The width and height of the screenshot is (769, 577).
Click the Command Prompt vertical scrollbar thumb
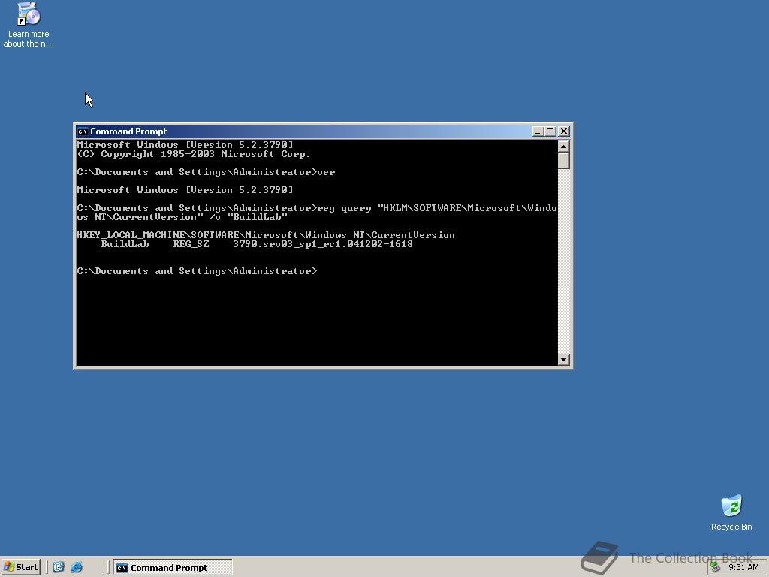(563, 161)
